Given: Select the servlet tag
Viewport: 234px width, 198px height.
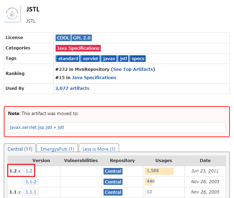Looking at the screenshot, I should point(90,58).
